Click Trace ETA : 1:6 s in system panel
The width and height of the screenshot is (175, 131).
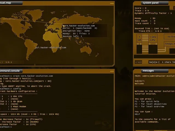[150, 31]
